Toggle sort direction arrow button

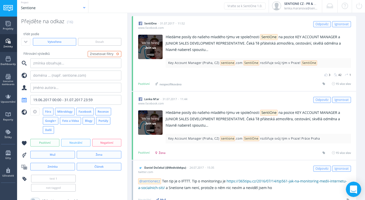(x=26, y=42)
